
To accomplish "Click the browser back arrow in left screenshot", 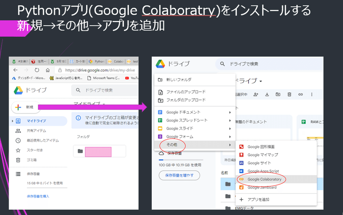I will coord(15,70).
